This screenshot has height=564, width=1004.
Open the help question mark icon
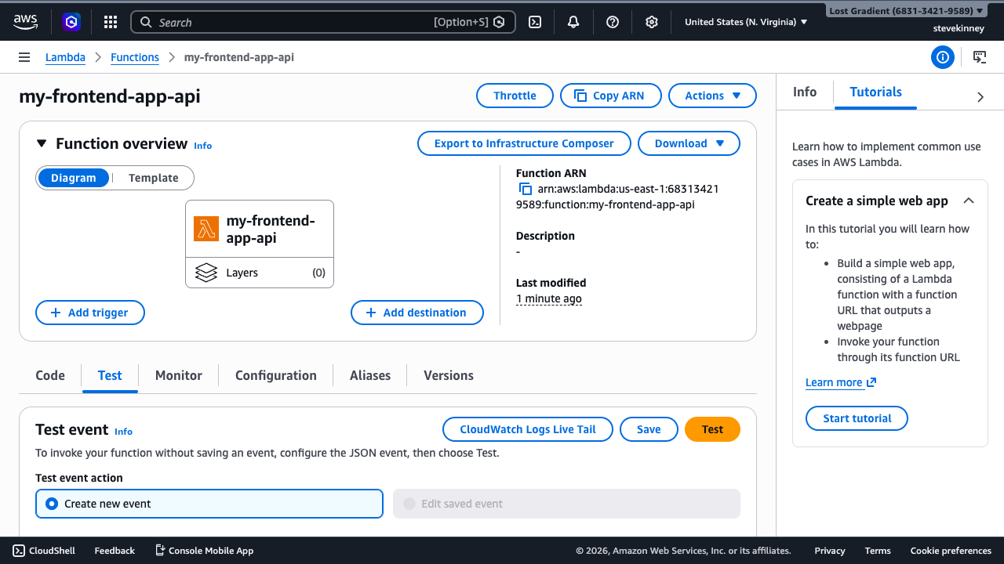[x=613, y=22]
